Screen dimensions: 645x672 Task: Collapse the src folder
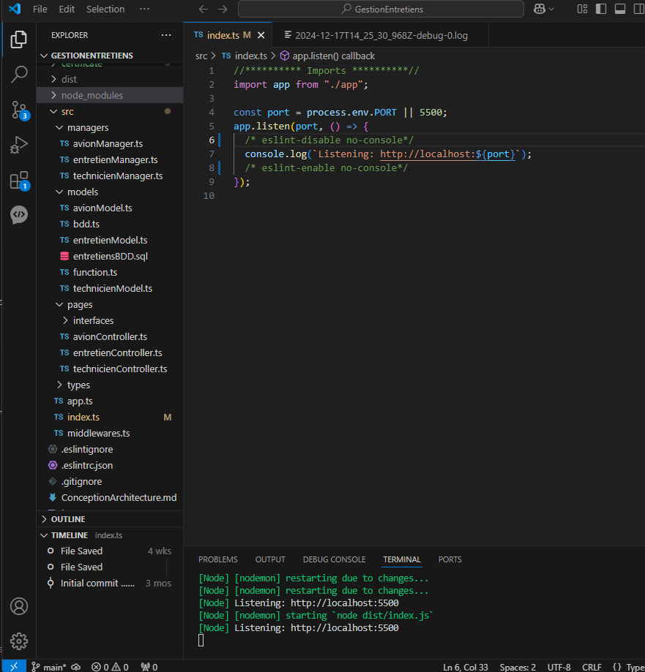pyautogui.click(x=110, y=111)
